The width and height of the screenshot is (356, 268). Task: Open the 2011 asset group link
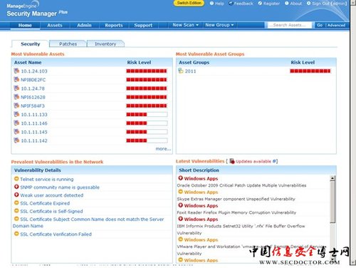coord(190,71)
